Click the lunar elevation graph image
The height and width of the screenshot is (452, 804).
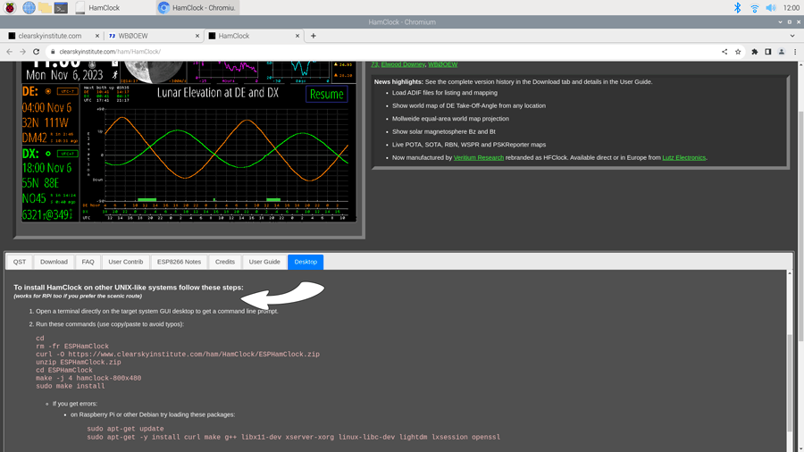[217, 154]
